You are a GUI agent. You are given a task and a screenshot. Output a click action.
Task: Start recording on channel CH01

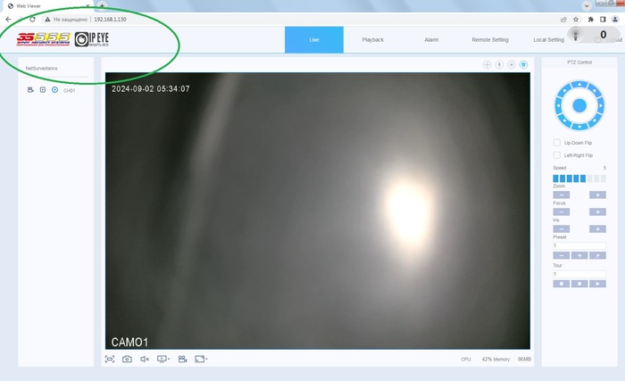(x=30, y=90)
